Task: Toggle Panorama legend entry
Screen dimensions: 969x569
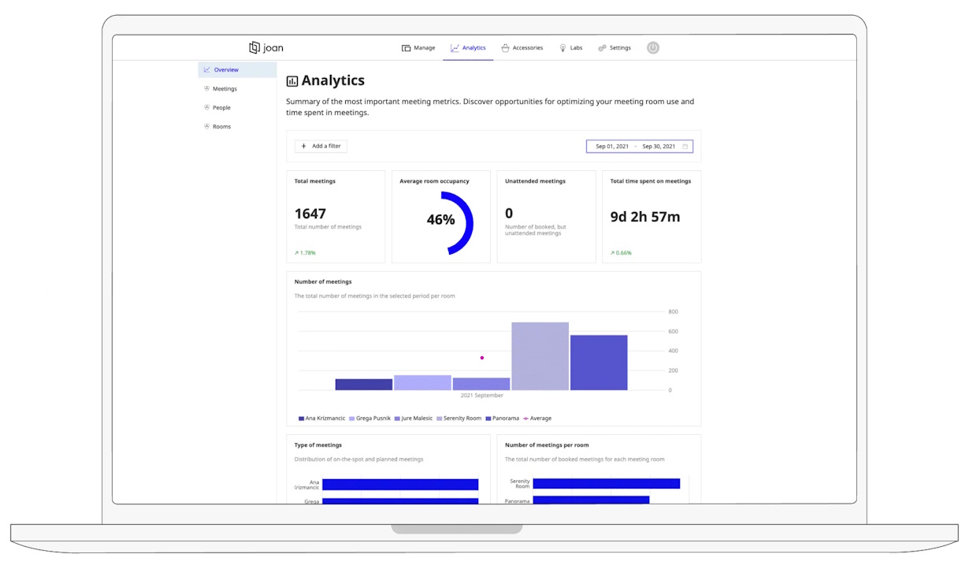Action: 503,418
